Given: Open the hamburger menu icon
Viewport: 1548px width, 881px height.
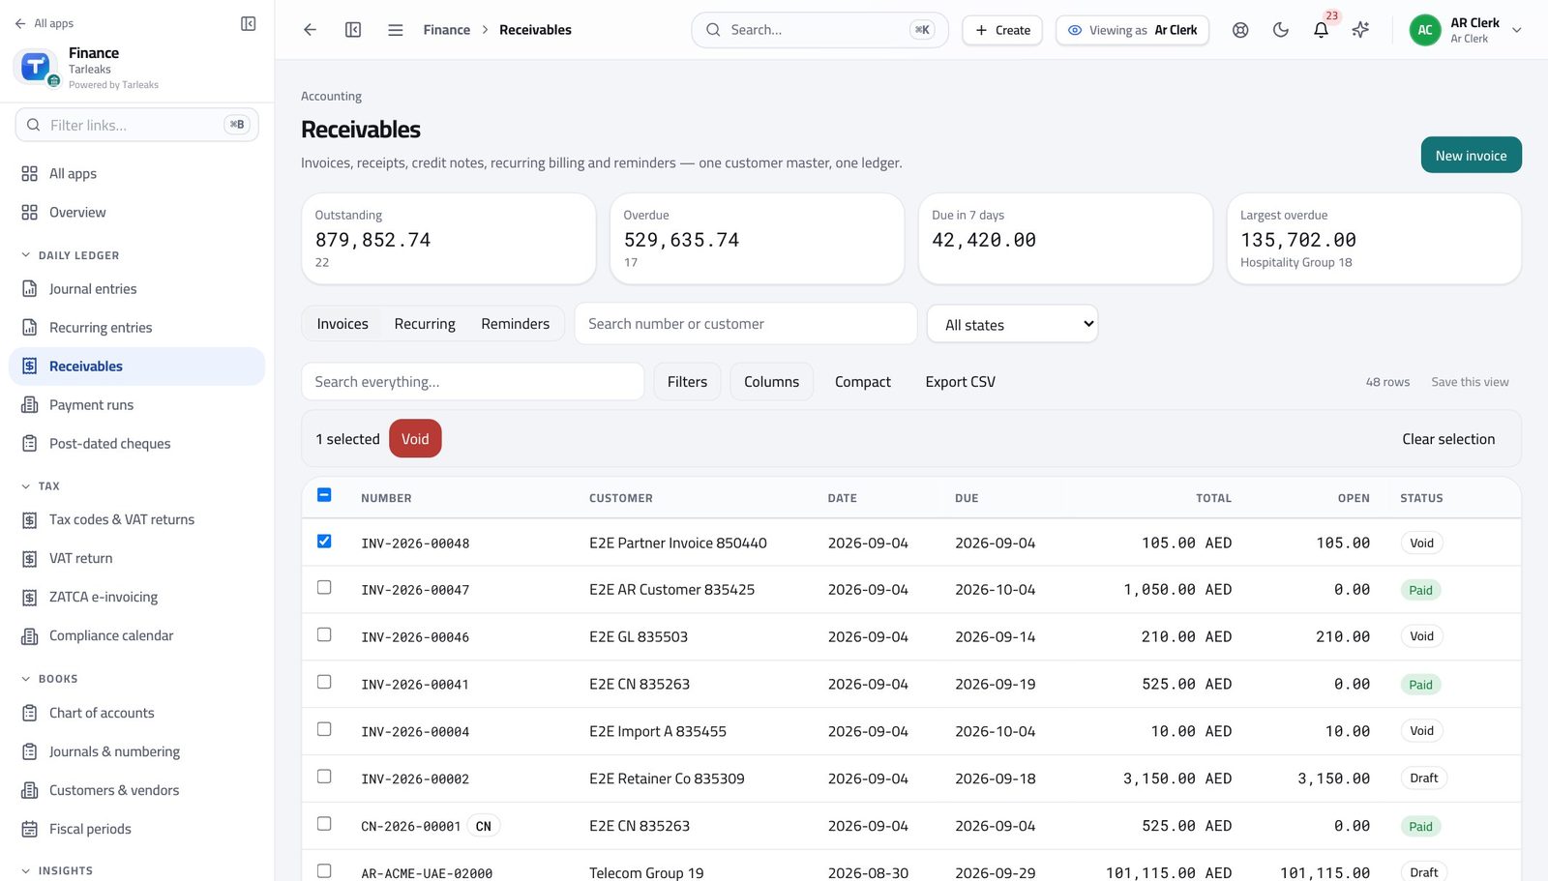Looking at the screenshot, I should pyautogui.click(x=396, y=30).
